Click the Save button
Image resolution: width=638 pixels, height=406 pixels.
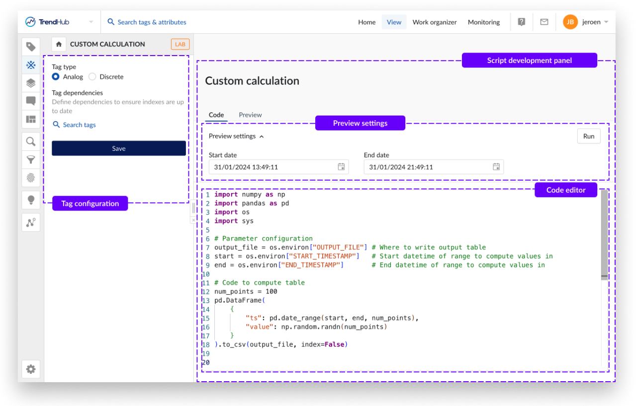(x=119, y=148)
